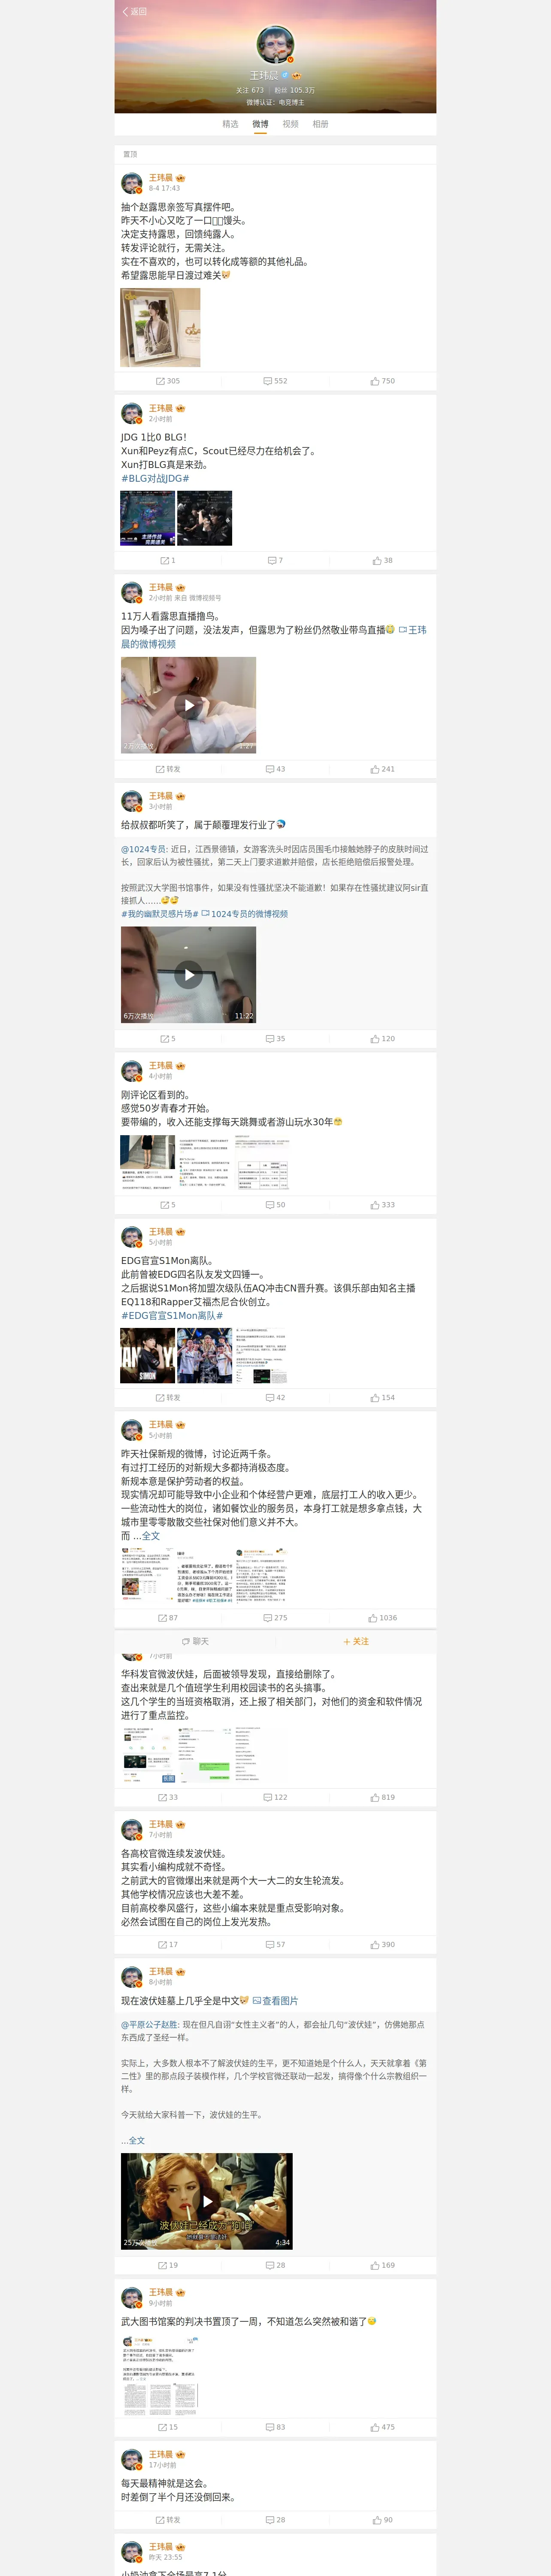Open the #我的幽默灵感片场# hashtag
The image size is (551, 2576).
click(x=160, y=913)
